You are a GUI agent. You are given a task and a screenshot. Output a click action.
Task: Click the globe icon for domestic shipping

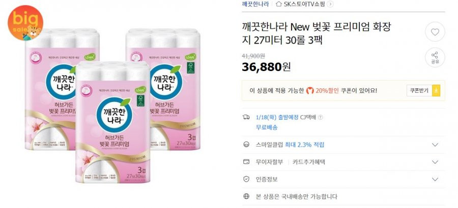pos(246,196)
